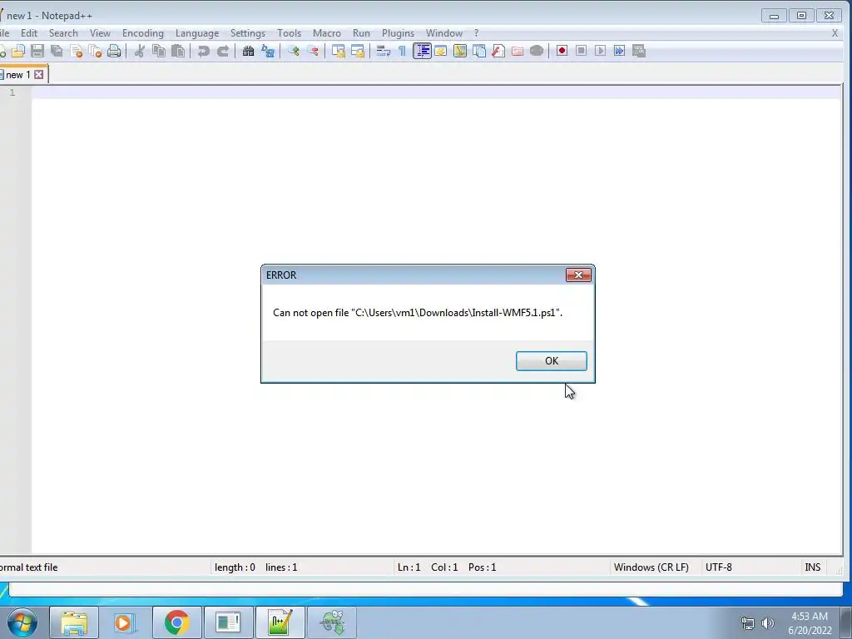Open the Window menu
This screenshot has width=852, height=639.
coord(444,33)
